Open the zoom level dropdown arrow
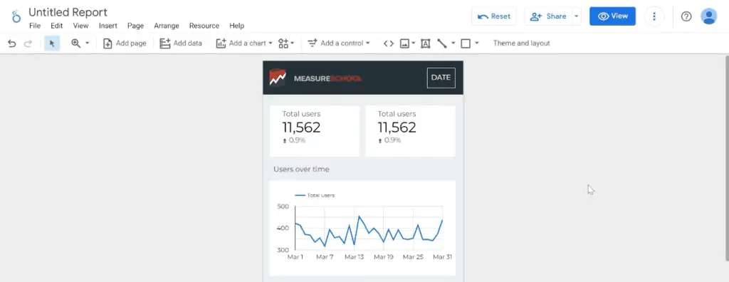This screenshot has height=282, width=729. pos(87,43)
